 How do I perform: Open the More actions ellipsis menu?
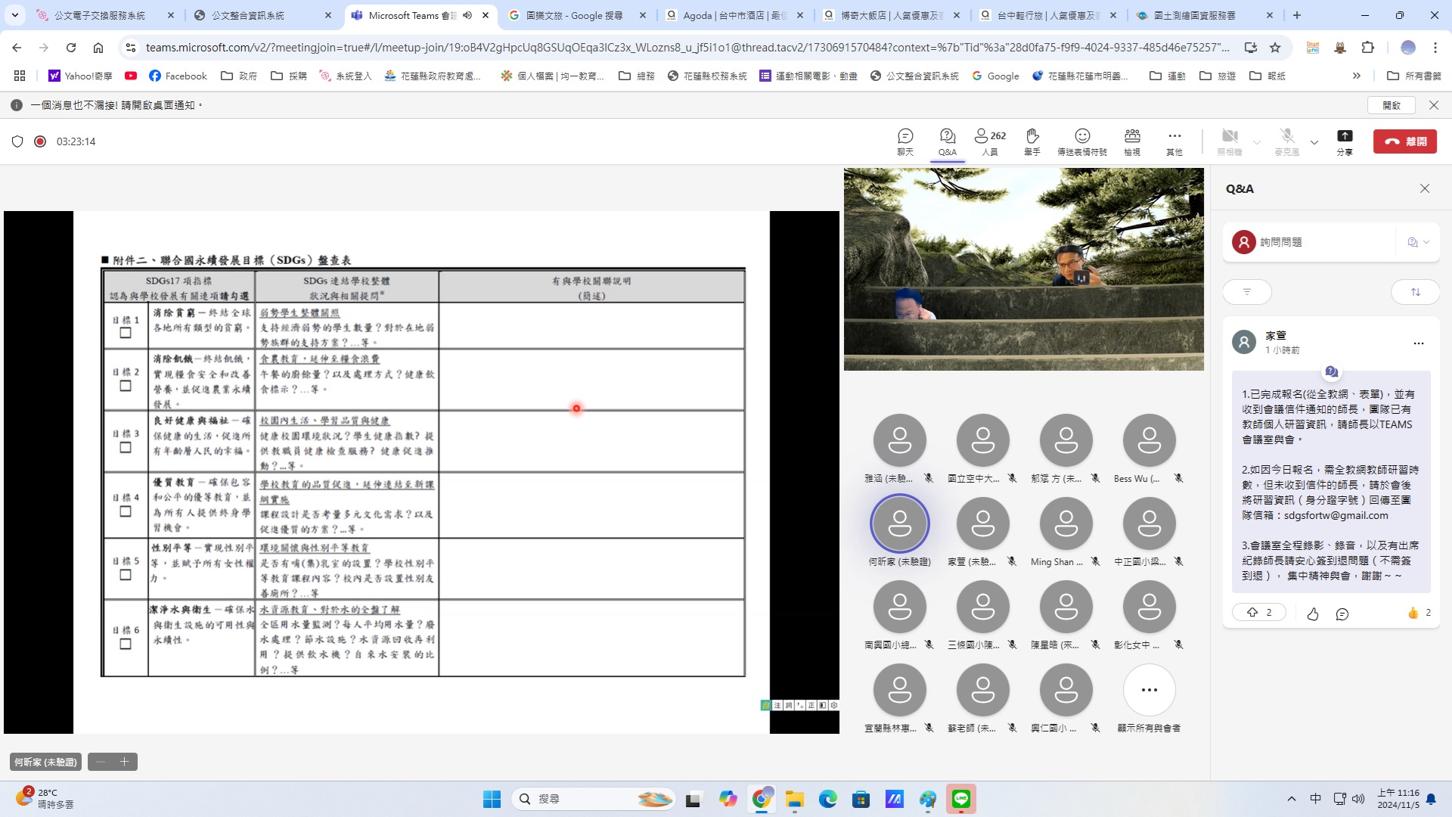(1174, 141)
